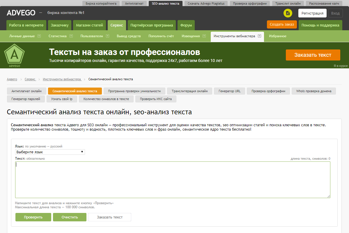Open Программа проверки уникальности tool
Viewport: 349px width, 233px height.
134,91
